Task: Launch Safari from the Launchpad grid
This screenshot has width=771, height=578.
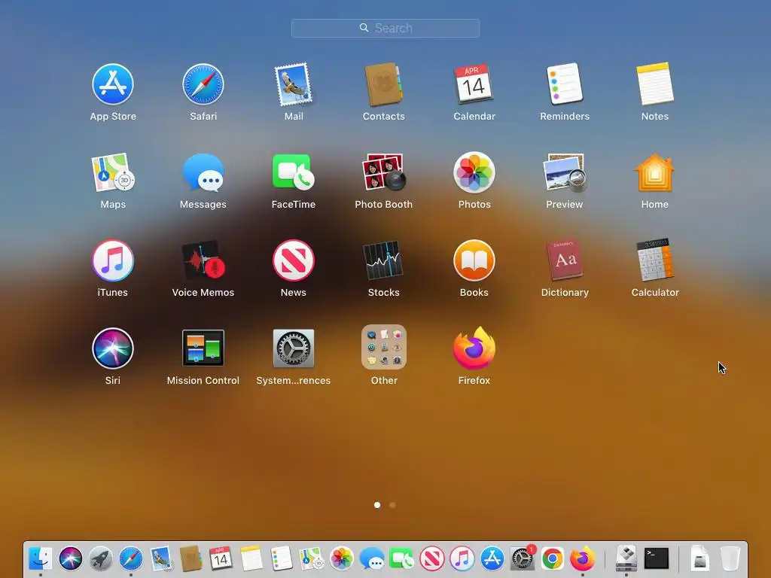Action: pos(203,84)
